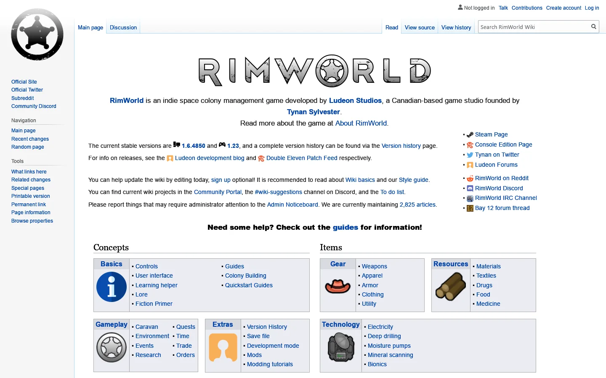Open the Weapons link under Gear
This screenshot has width=606, height=378.
(x=375, y=266)
